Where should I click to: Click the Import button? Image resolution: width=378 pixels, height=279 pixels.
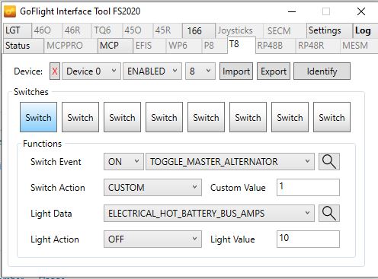click(236, 71)
